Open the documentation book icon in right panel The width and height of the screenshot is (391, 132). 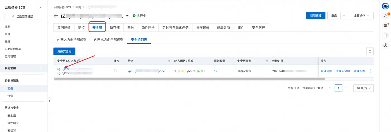click(x=385, y=26)
